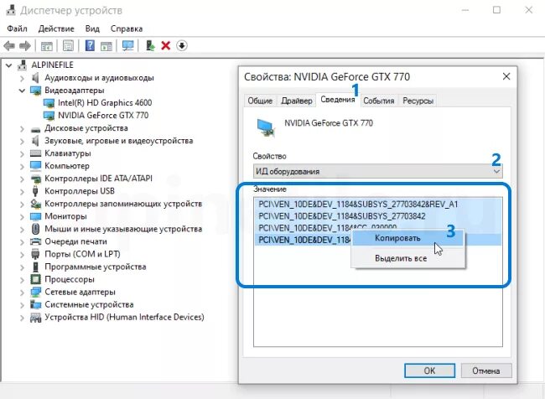This screenshot has width=545, height=399.
Task: Click the Клавиатуры keyboard icon
Action: tap(35, 153)
